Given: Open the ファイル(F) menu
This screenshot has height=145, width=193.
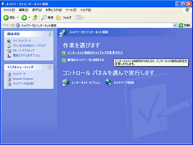Looking at the screenshot, I should 9,10.
